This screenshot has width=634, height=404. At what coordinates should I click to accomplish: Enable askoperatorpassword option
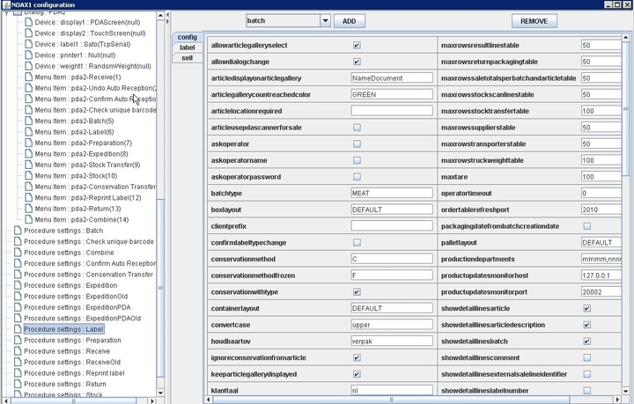pos(357,177)
